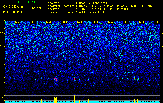
Task: Click the 0455 time marker
Action: tap(79, 22)
